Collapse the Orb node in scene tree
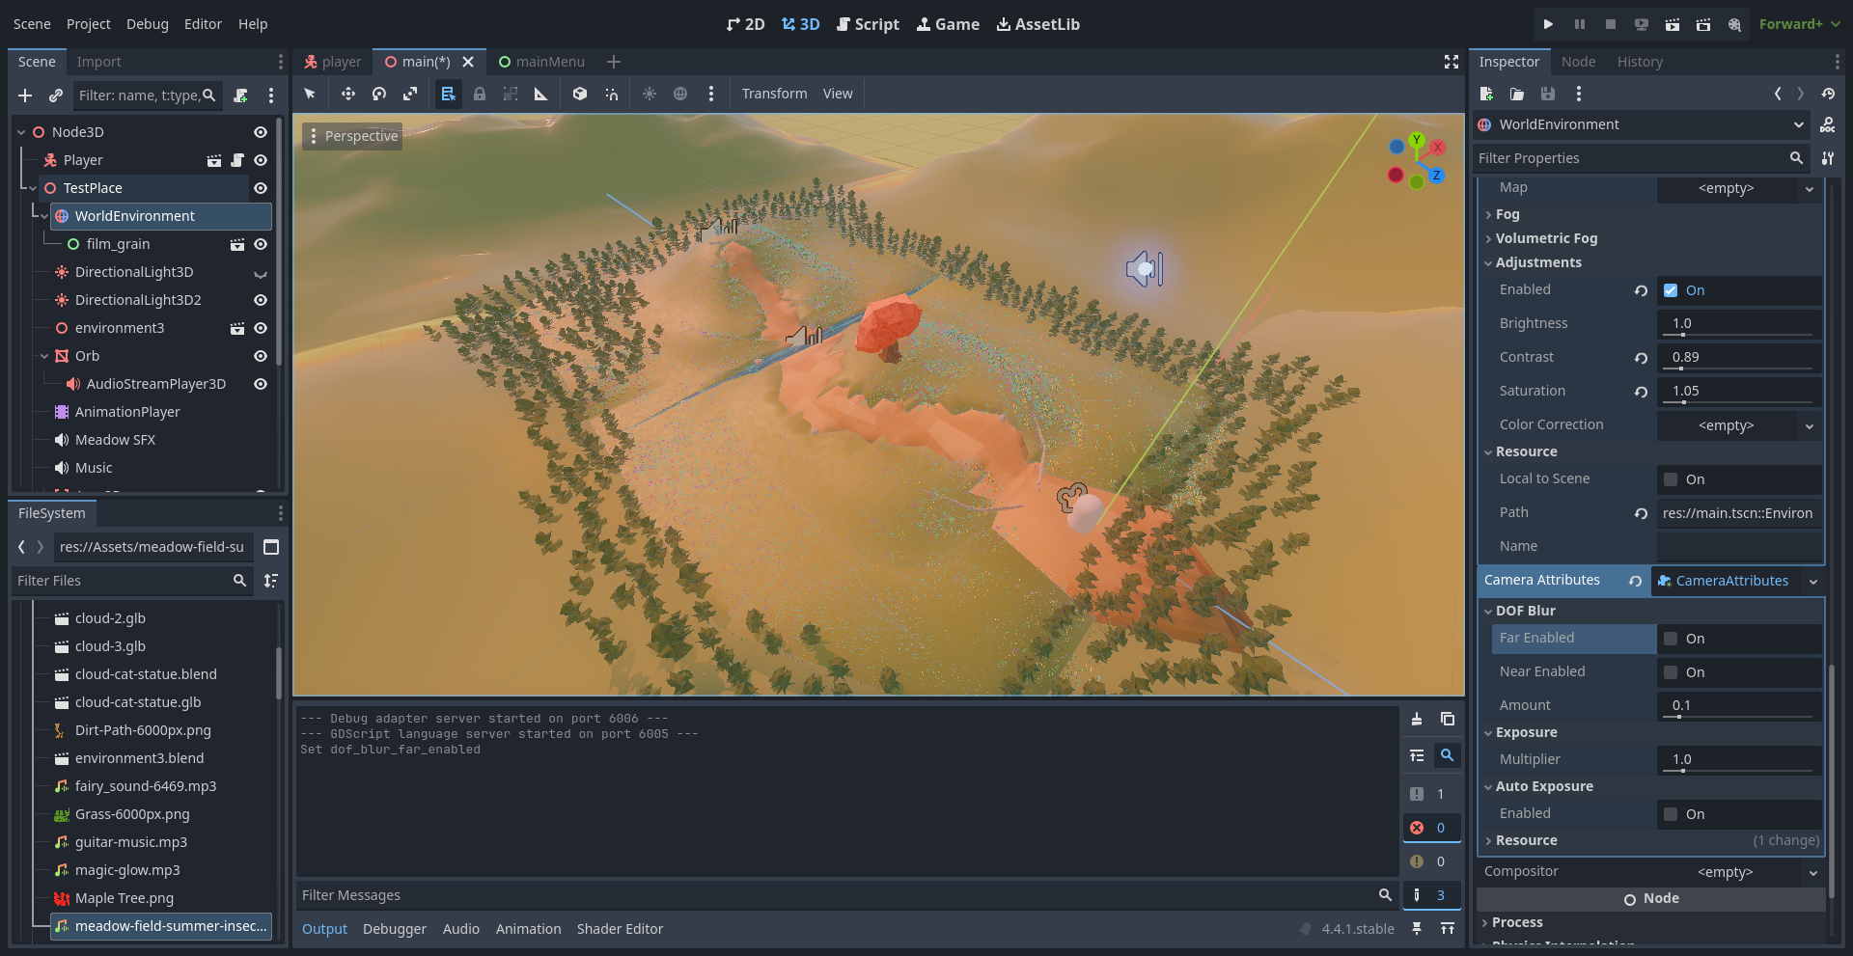The image size is (1853, 956). click(x=44, y=356)
